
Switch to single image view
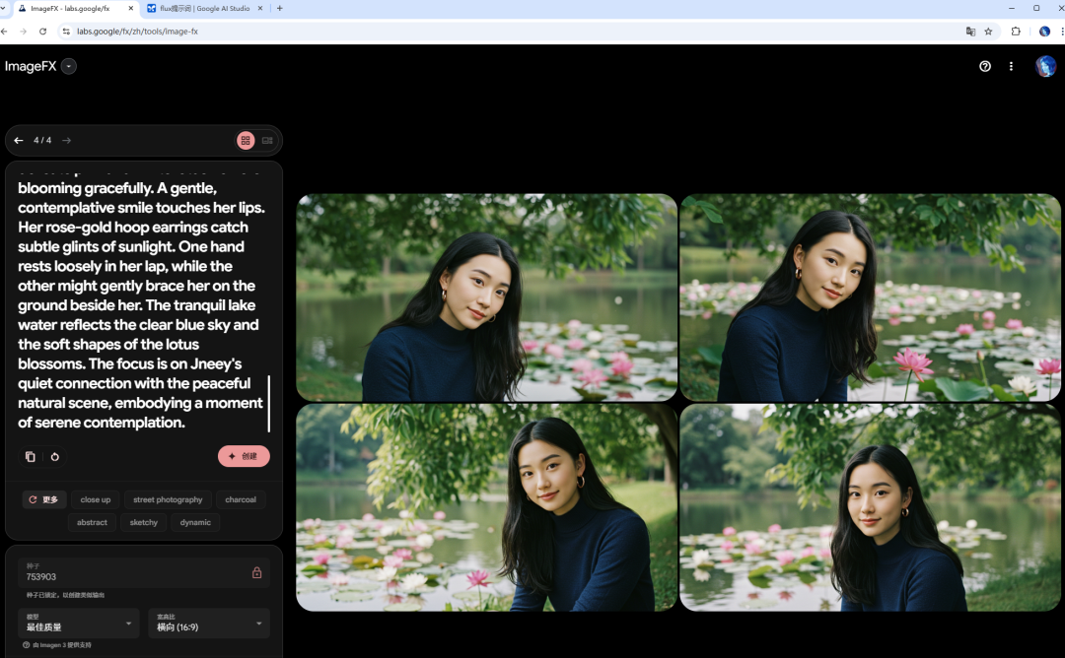pos(267,141)
